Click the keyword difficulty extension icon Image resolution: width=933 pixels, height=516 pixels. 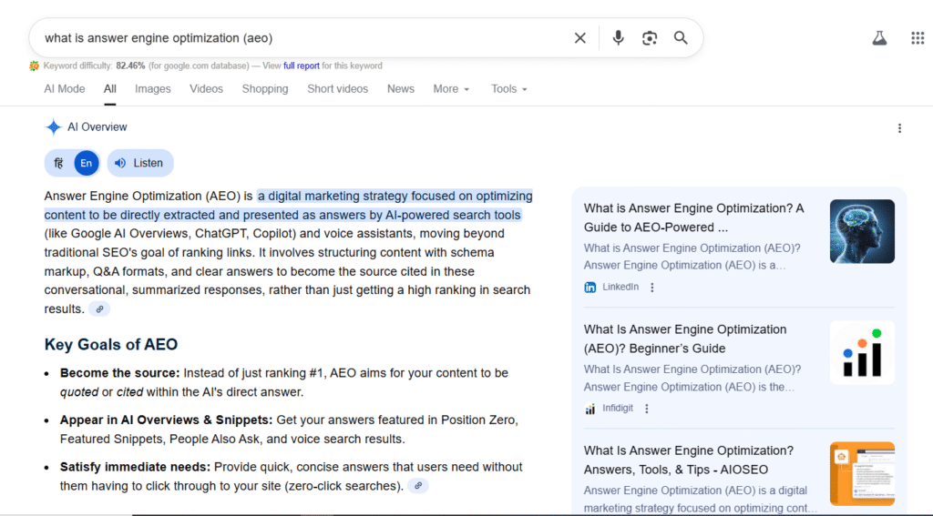(34, 66)
